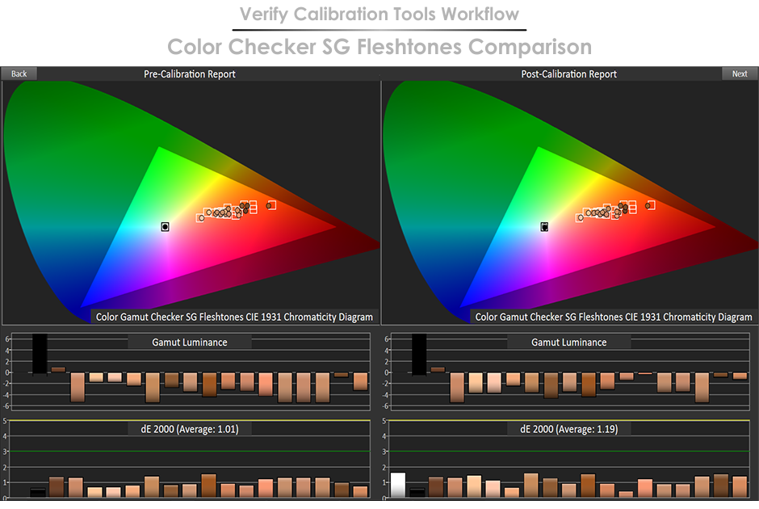Click Color Checker SG Fleshtones Comparison subtitle
This screenshot has height=509, width=759.
379,47
